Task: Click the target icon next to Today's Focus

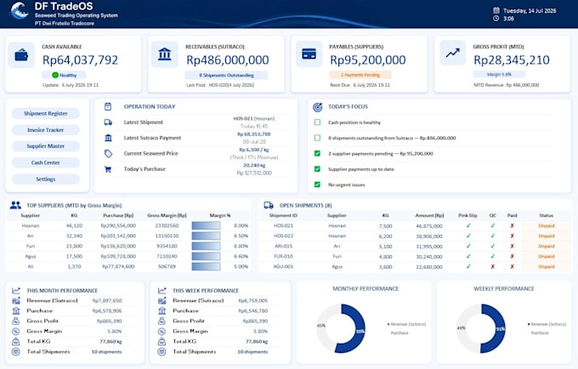Action: [317, 107]
